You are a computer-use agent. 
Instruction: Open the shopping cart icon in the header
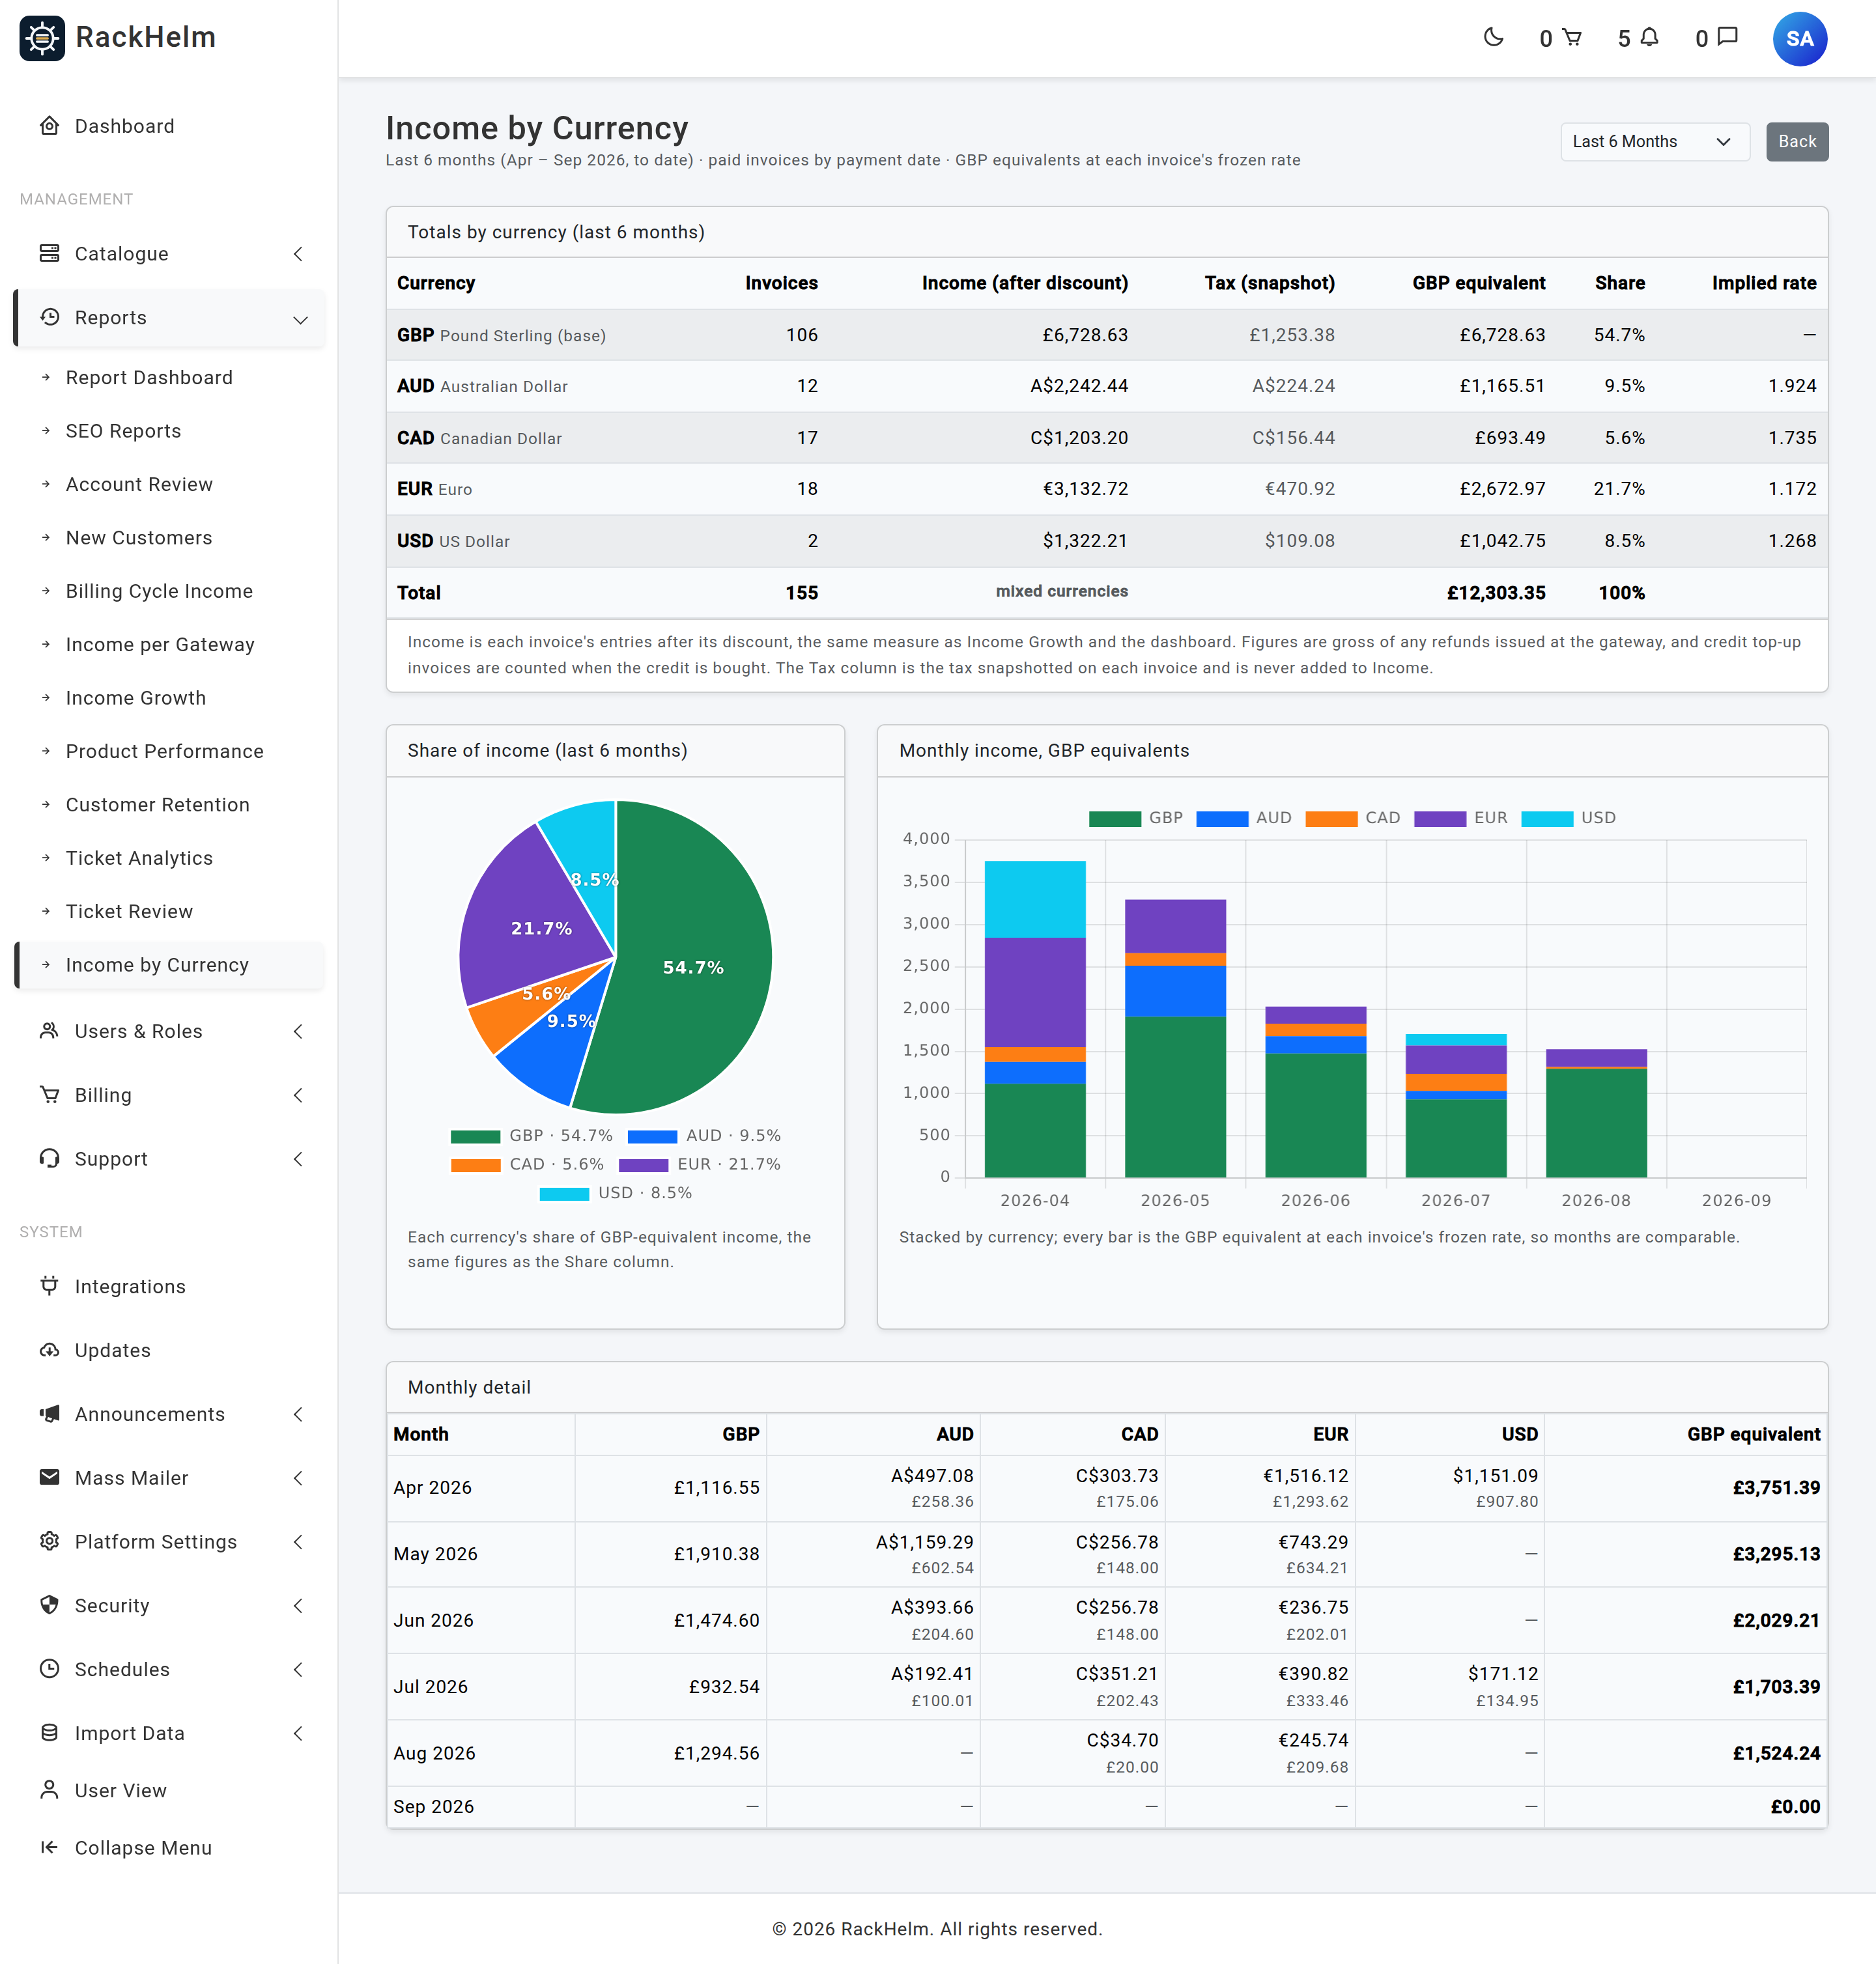[1572, 38]
